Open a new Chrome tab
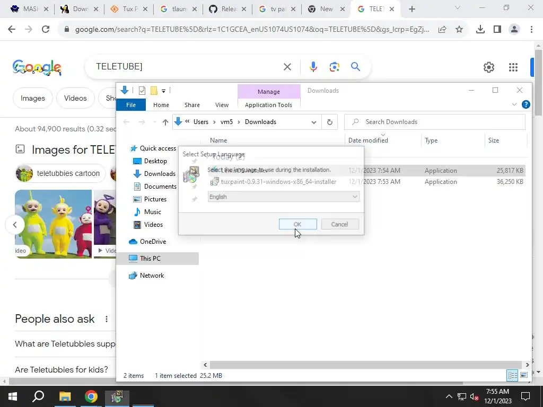The height and width of the screenshot is (407, 543). tap(411, 9)
